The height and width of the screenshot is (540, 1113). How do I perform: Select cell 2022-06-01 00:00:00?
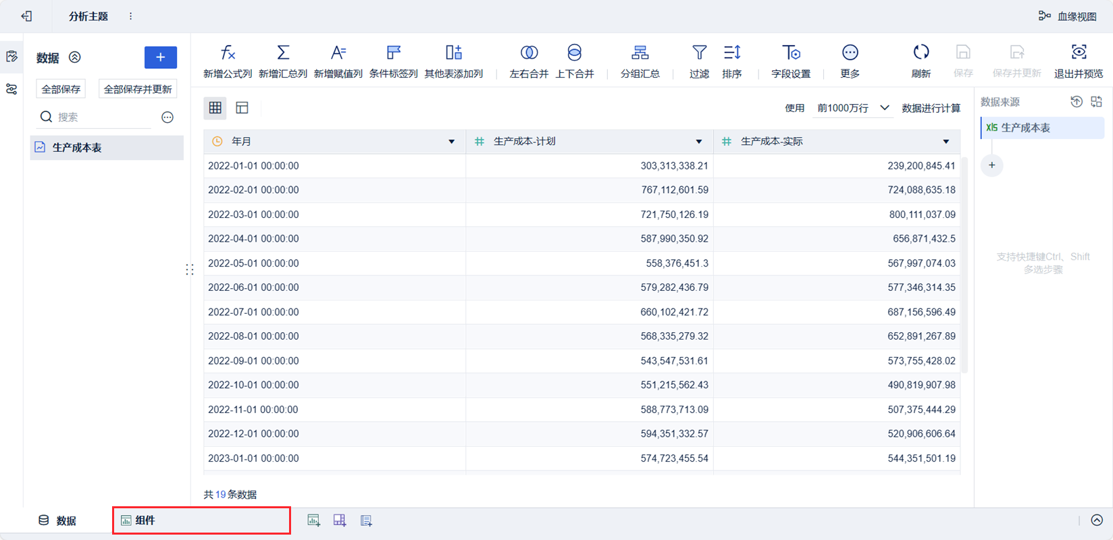tap(335, 288)
